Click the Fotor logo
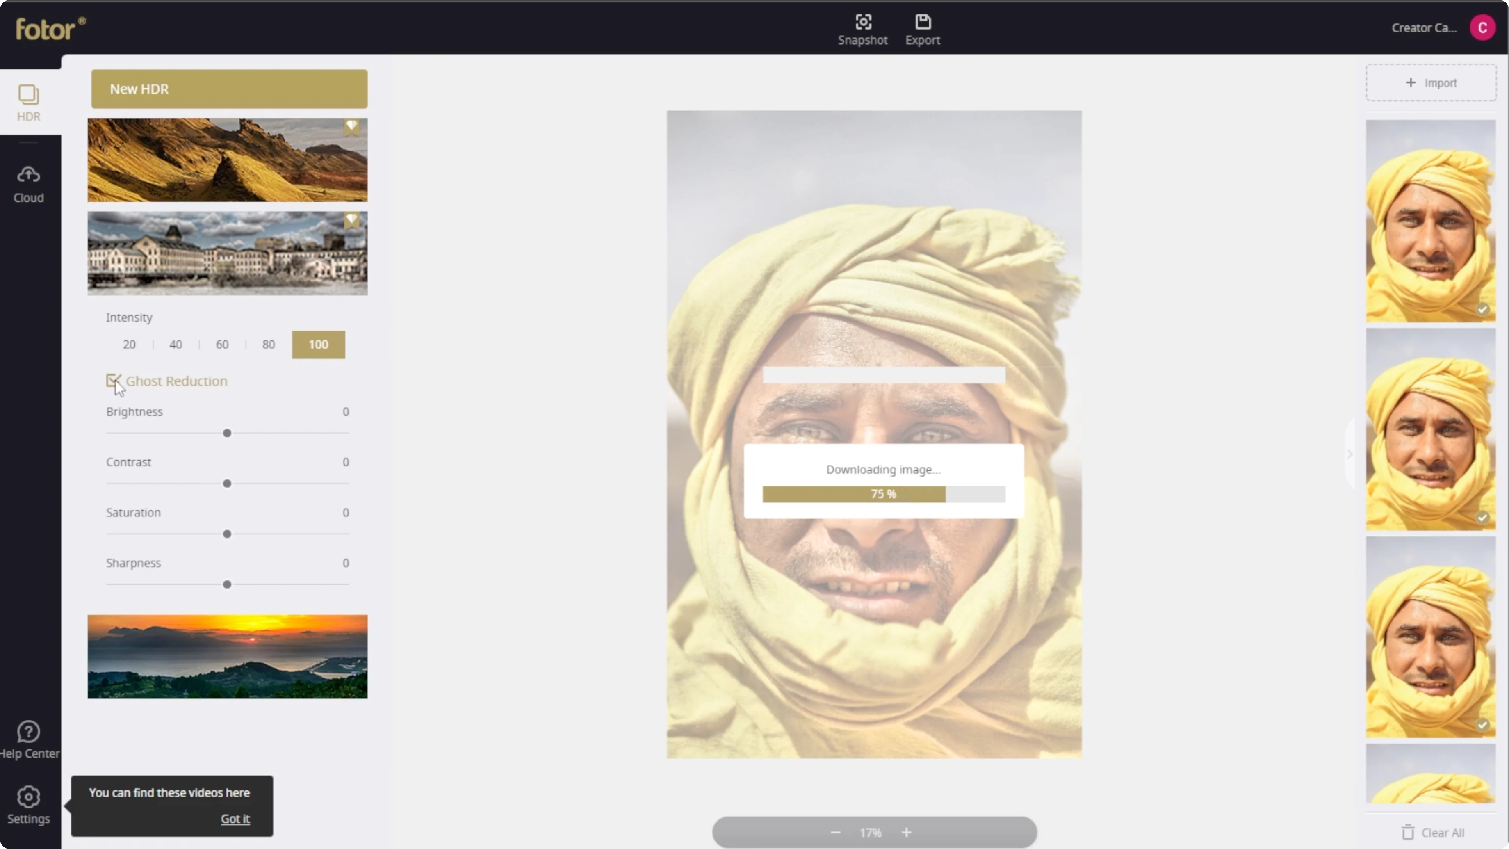The width and height of the screenshot is (1509, 849). [x=50, y=29]
